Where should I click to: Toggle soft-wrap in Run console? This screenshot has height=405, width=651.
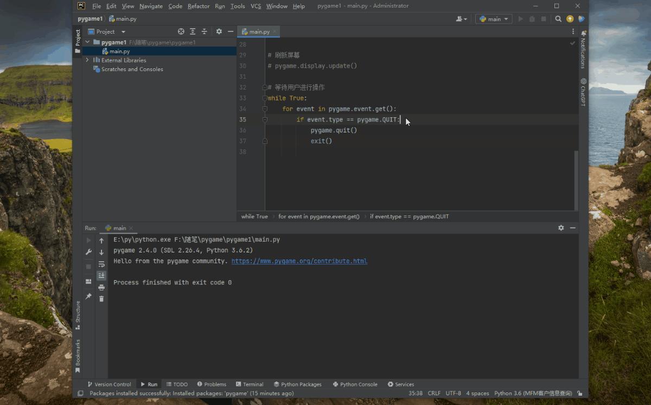(x=101, y=264)
